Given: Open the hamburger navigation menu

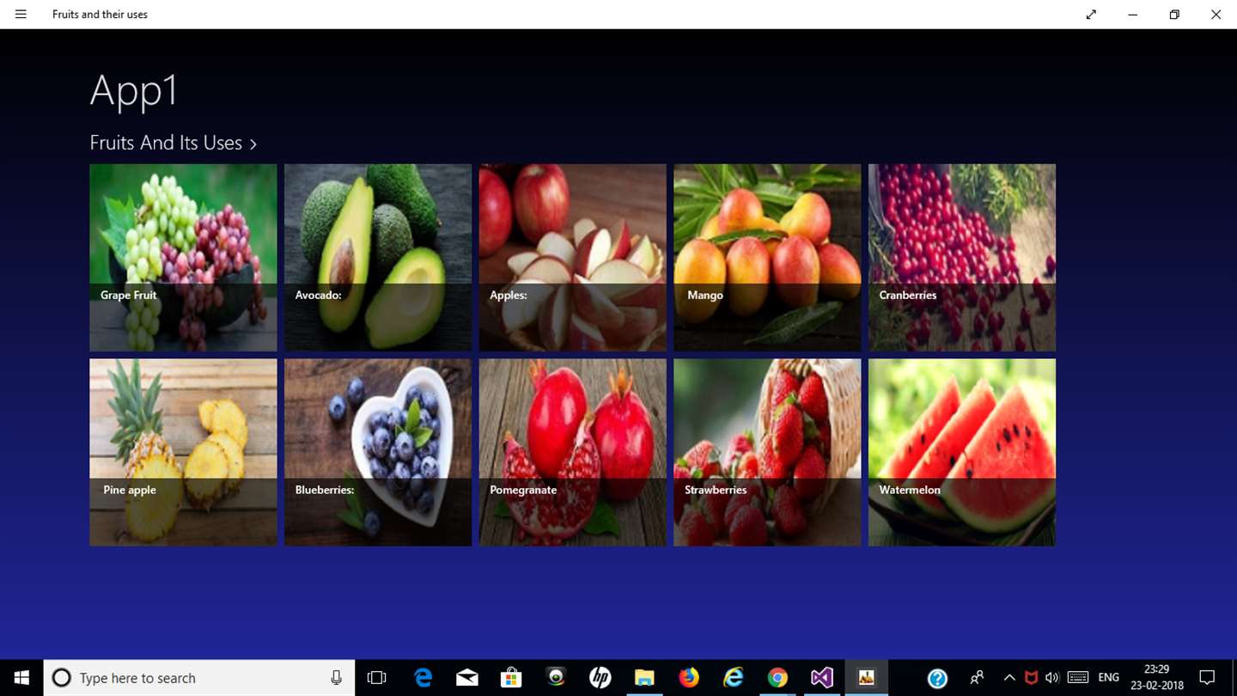Looking at the screenshot, I should tap(21, 15).
